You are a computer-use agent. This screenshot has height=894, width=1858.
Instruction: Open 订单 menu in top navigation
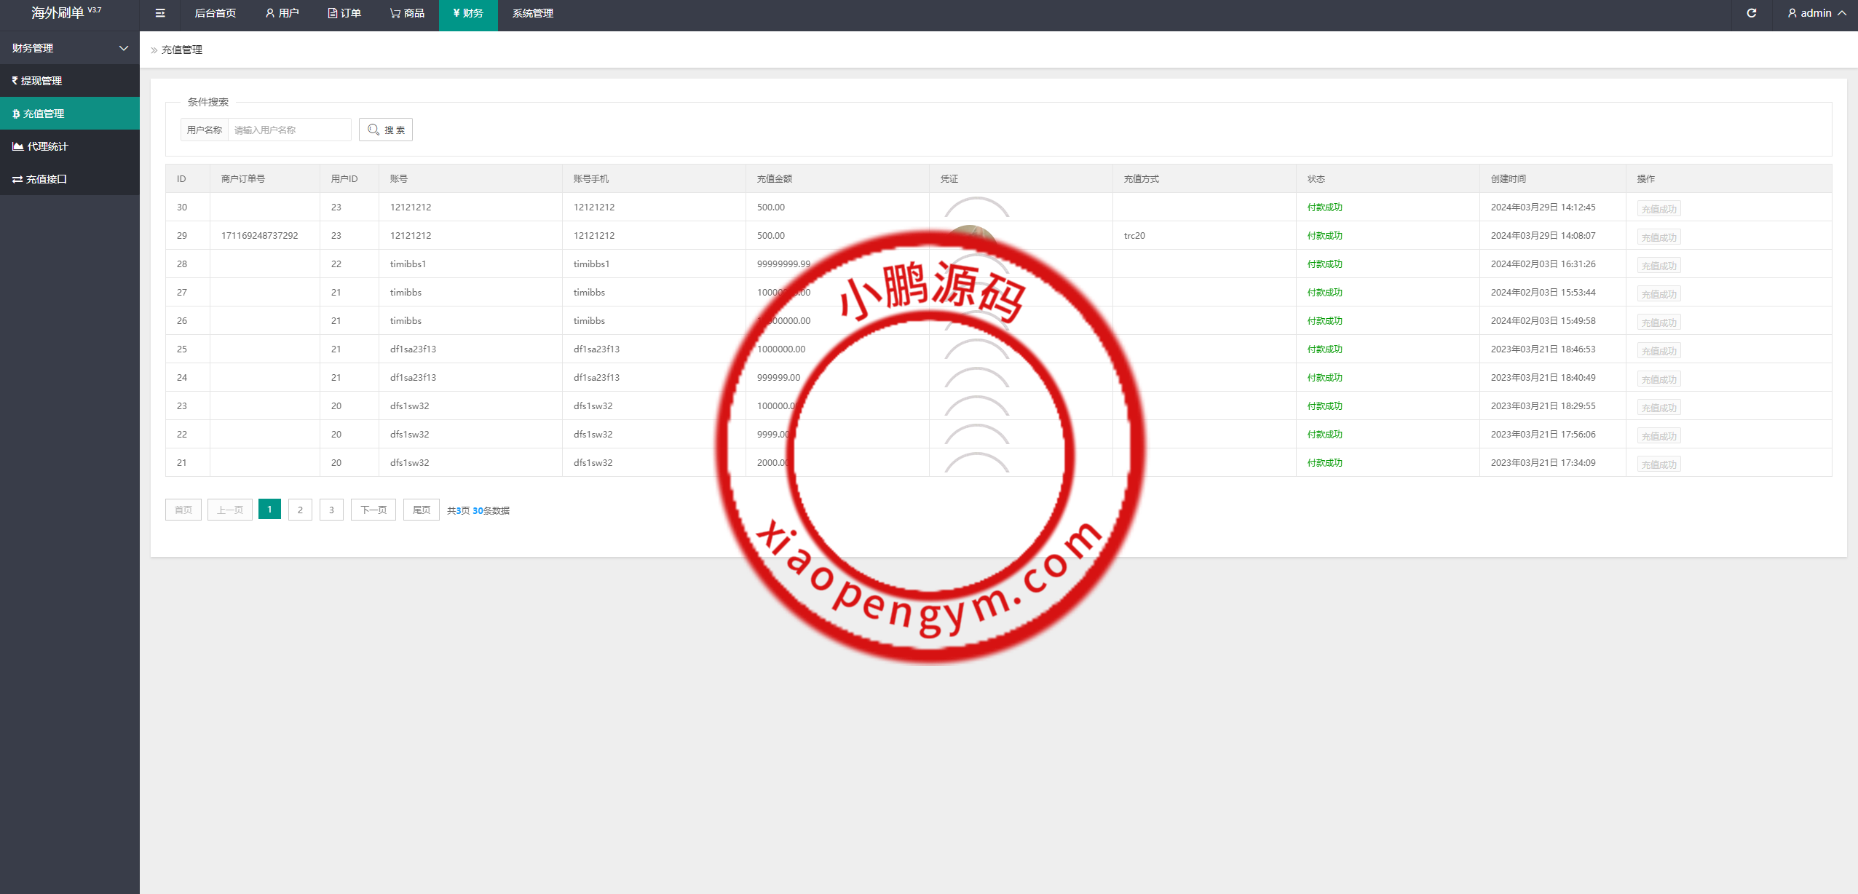344,13
